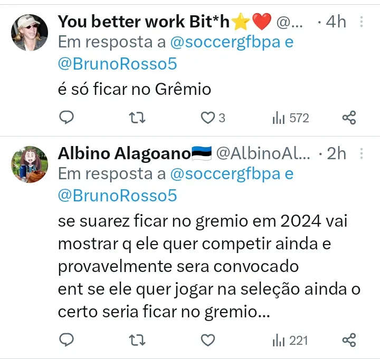Screen dimensions: 380x359
Task: Click the 'Albino Alagoano' display name
Action: coord(124,153)
